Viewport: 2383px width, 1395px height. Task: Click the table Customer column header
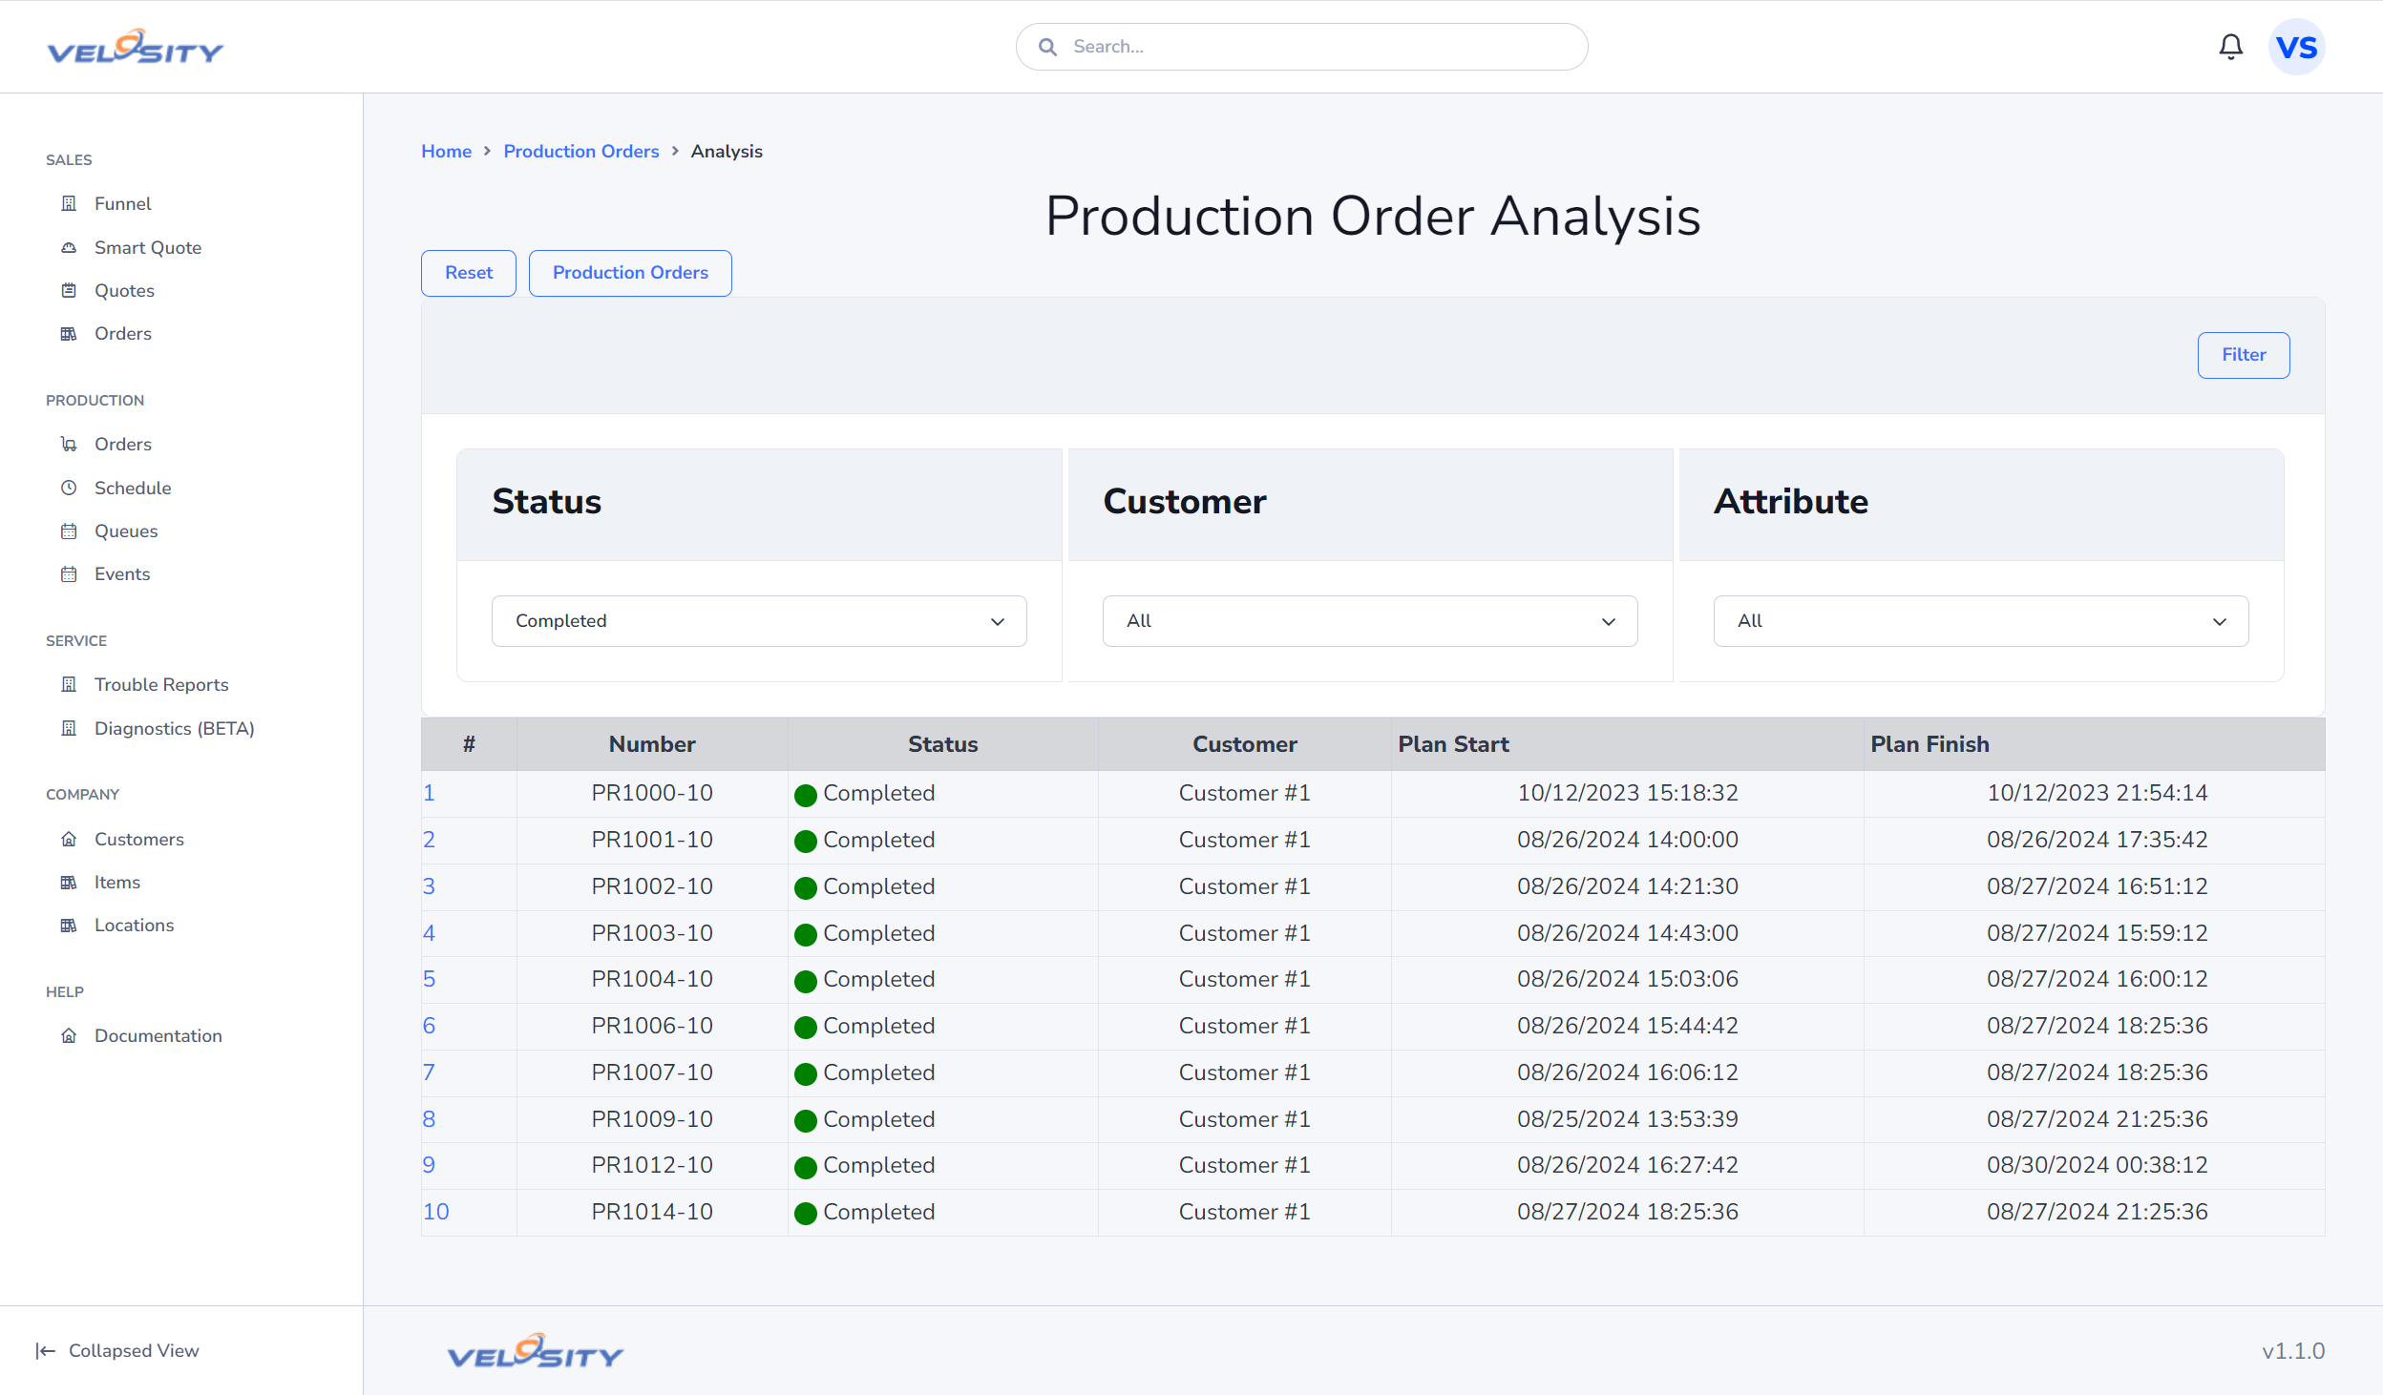[1244, 744]
